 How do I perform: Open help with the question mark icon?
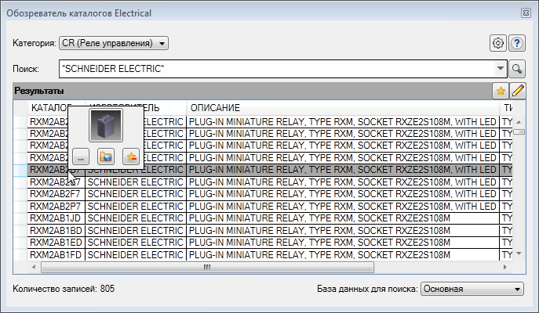pyautogui.click(x=517, y=43)
